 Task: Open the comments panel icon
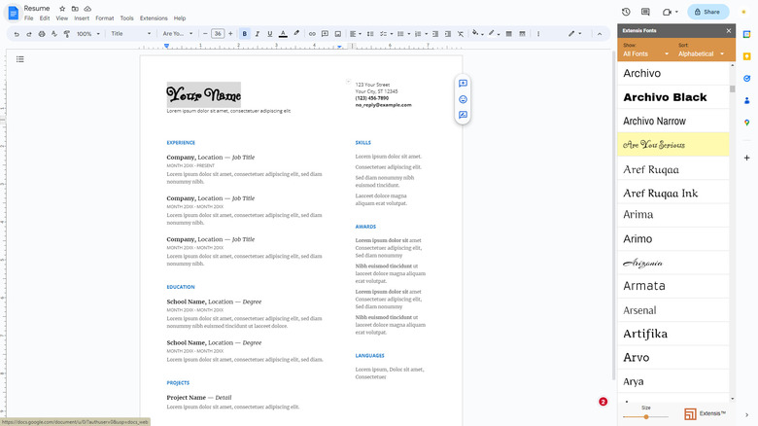[645, 12]
